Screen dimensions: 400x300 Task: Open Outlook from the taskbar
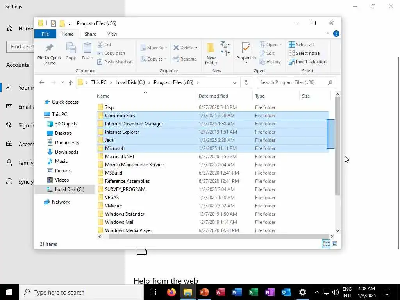(x=286, y=292)
